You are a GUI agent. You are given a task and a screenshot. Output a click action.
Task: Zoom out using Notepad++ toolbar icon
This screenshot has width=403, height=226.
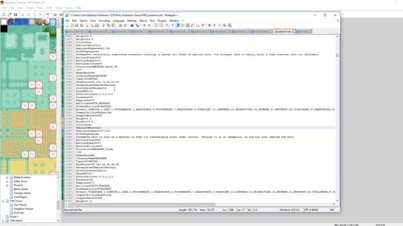(150, 25)
